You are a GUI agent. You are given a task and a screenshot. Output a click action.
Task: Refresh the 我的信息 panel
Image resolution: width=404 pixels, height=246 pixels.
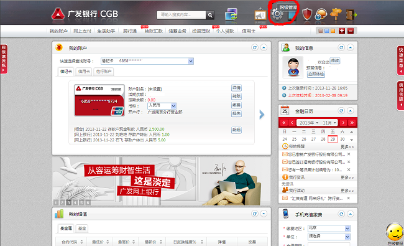point(341,47)
